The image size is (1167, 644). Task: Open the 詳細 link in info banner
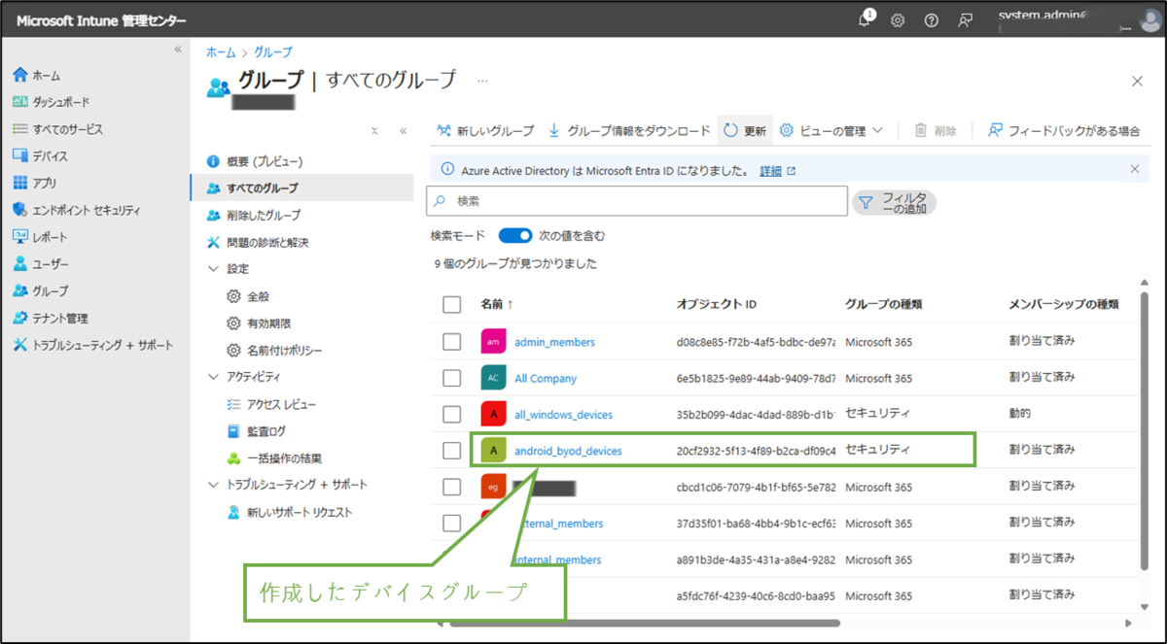pos(777,170)
